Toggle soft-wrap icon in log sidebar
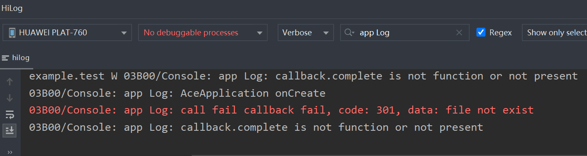This screenshot has width=587, height=156. click(x=10, y=114)
